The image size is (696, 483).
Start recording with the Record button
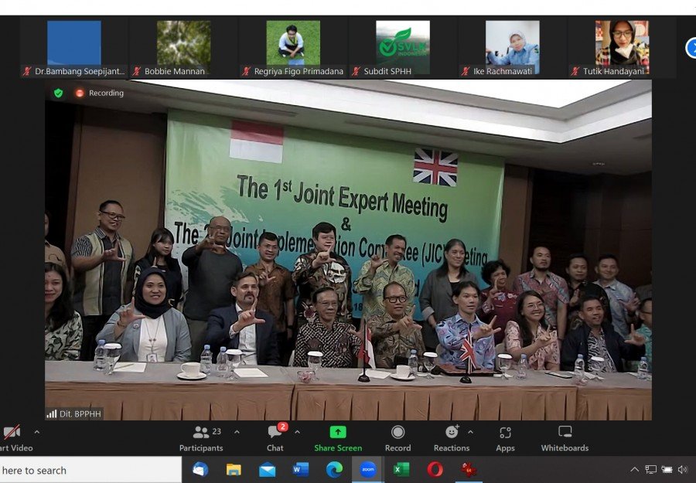tap(397, 438)
